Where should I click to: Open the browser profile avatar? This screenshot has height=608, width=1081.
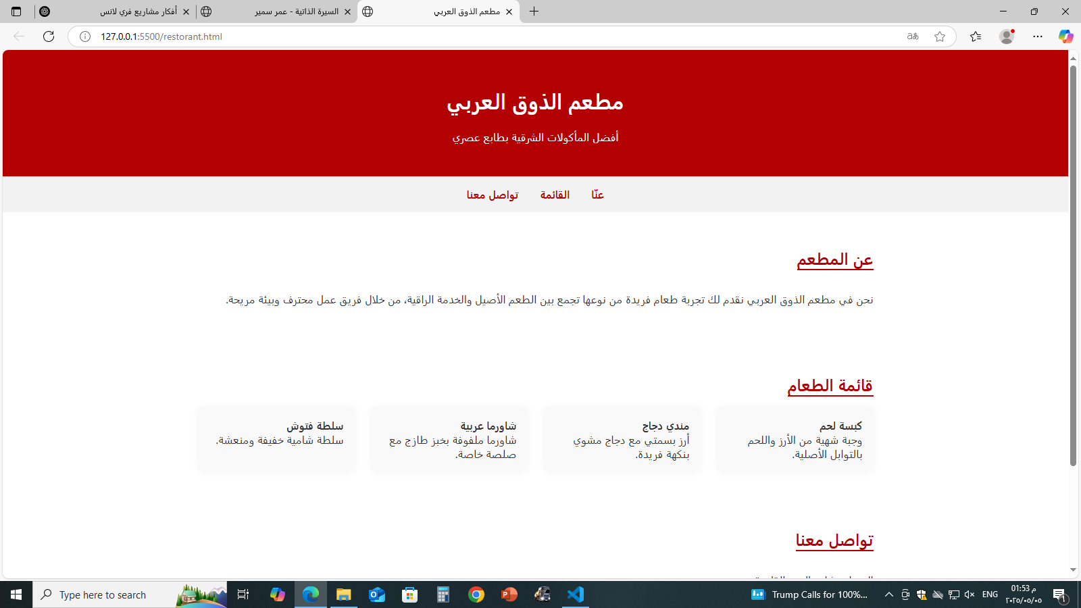click(1007, 36)
